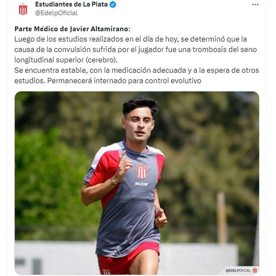This screenshot has height=276, width=276.
Task: Open the three-dot more options menu
Action: (x=255, y=5)
